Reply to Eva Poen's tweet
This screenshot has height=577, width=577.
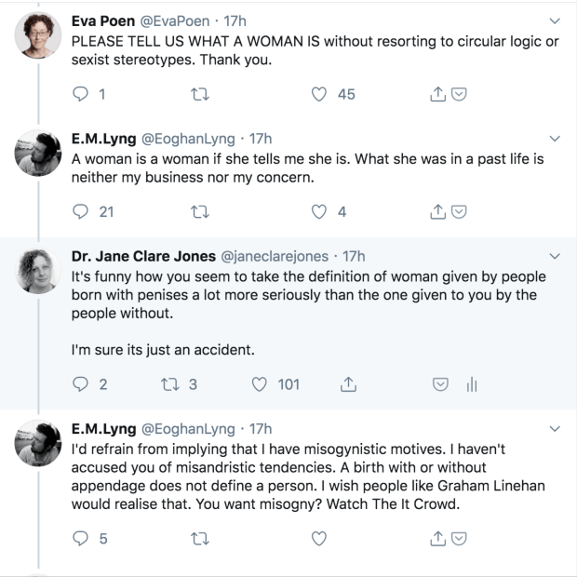click(x=79, y=94)
